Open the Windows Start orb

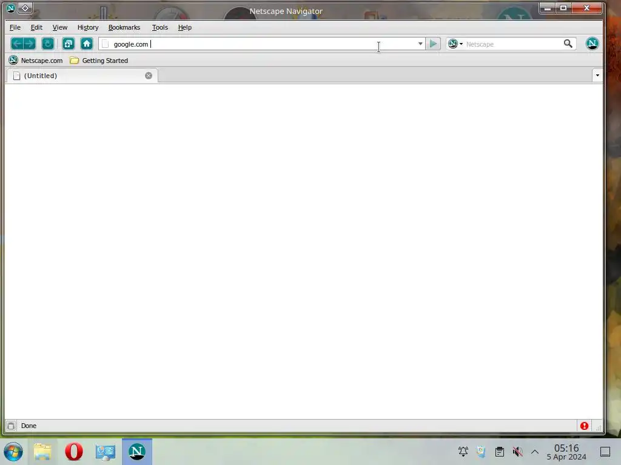coord(13,452)
